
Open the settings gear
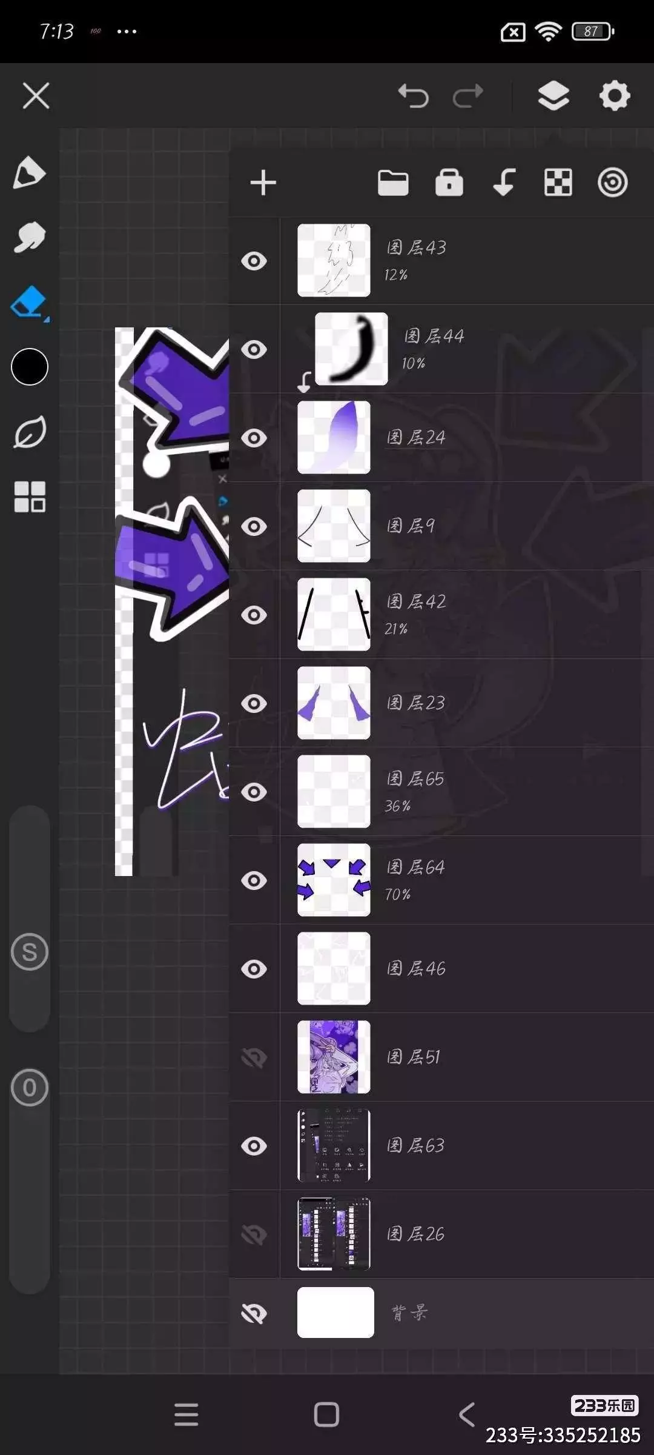[x=615, y=96]
